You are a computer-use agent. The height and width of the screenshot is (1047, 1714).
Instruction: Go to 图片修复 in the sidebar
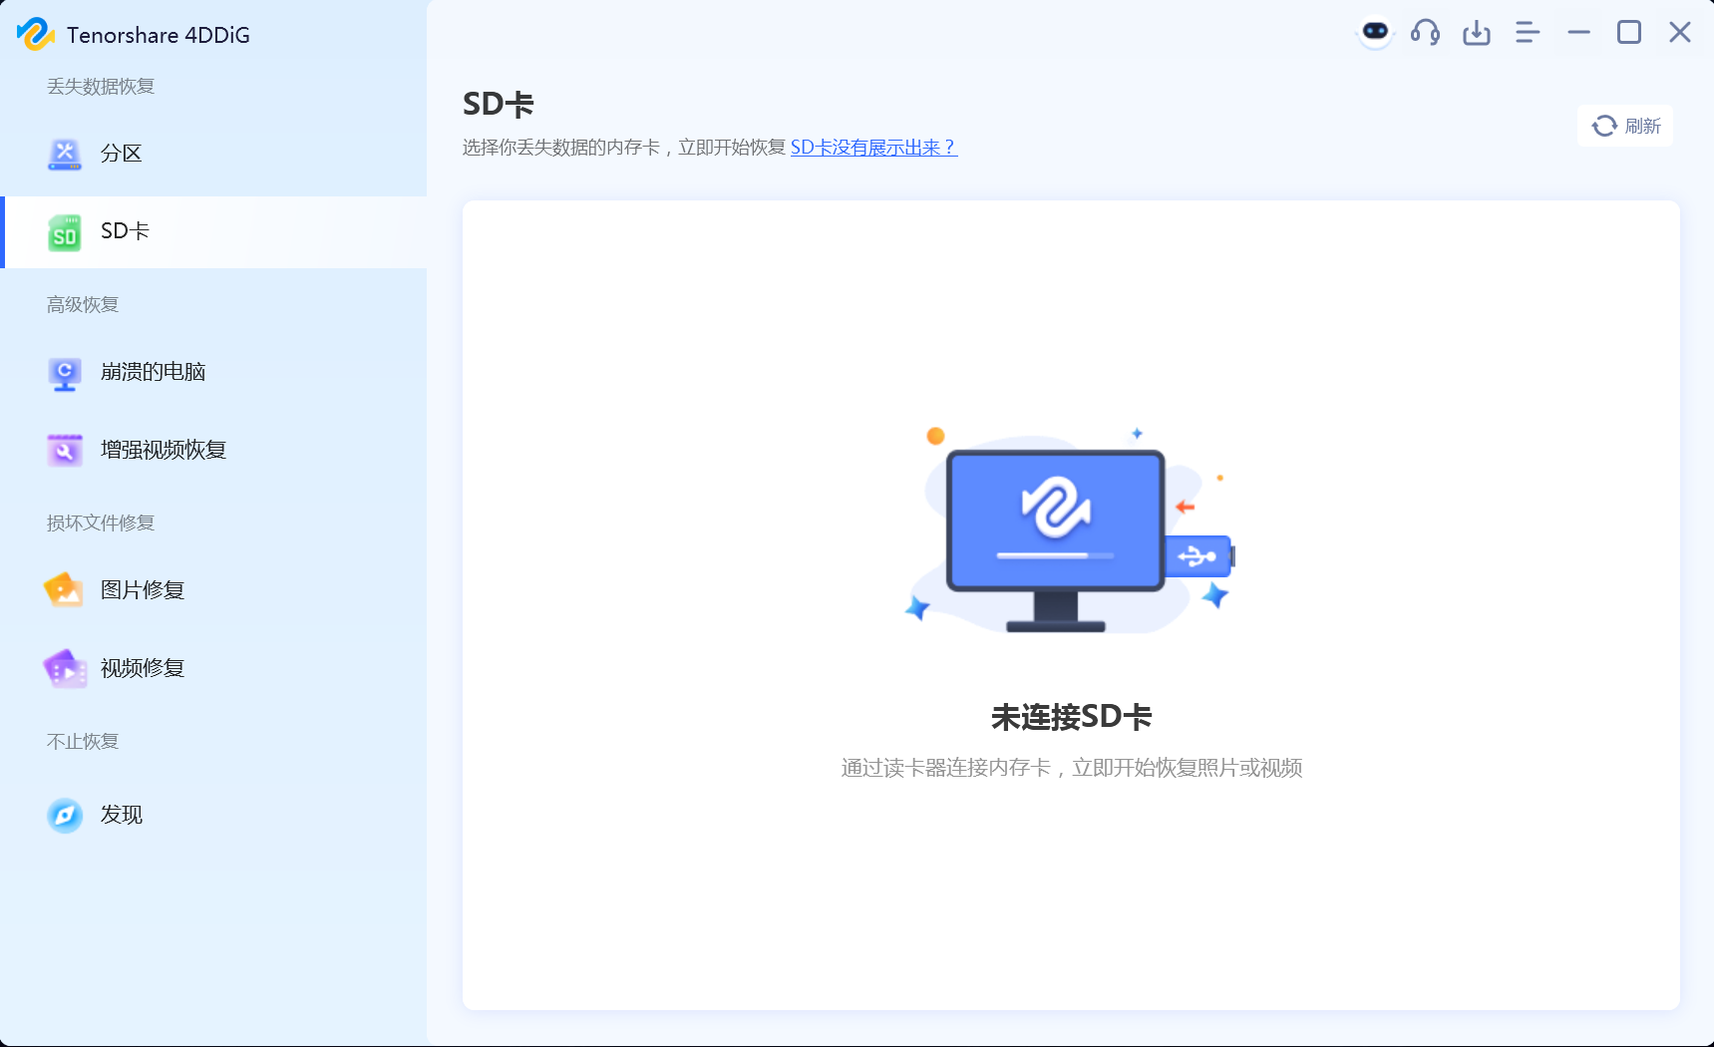143,590
